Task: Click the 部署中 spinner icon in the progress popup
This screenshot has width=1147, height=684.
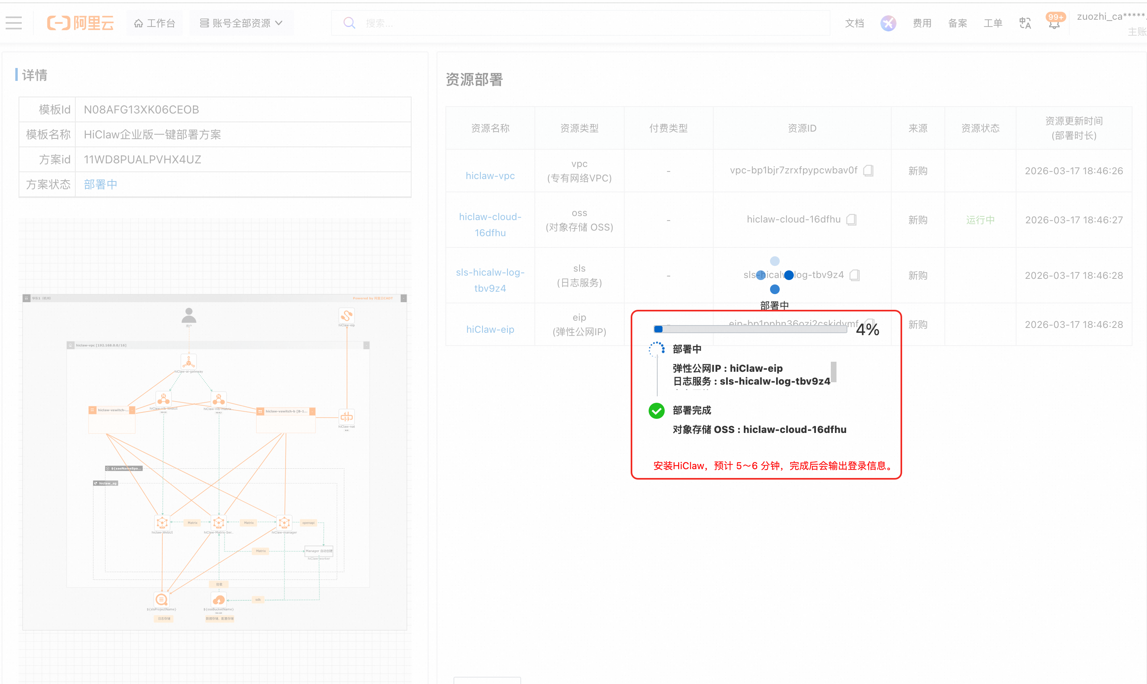Action: pyautogui.click(x=656, y=349)
